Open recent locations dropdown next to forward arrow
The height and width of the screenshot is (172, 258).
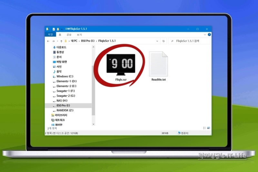pos(57,41)
